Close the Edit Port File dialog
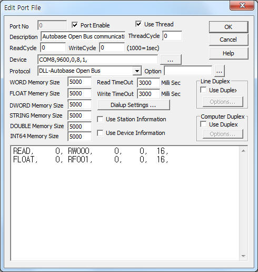Image resolution: width=258 pixels, height=272 pixels. pyautogui.click(x=242, y=5)
